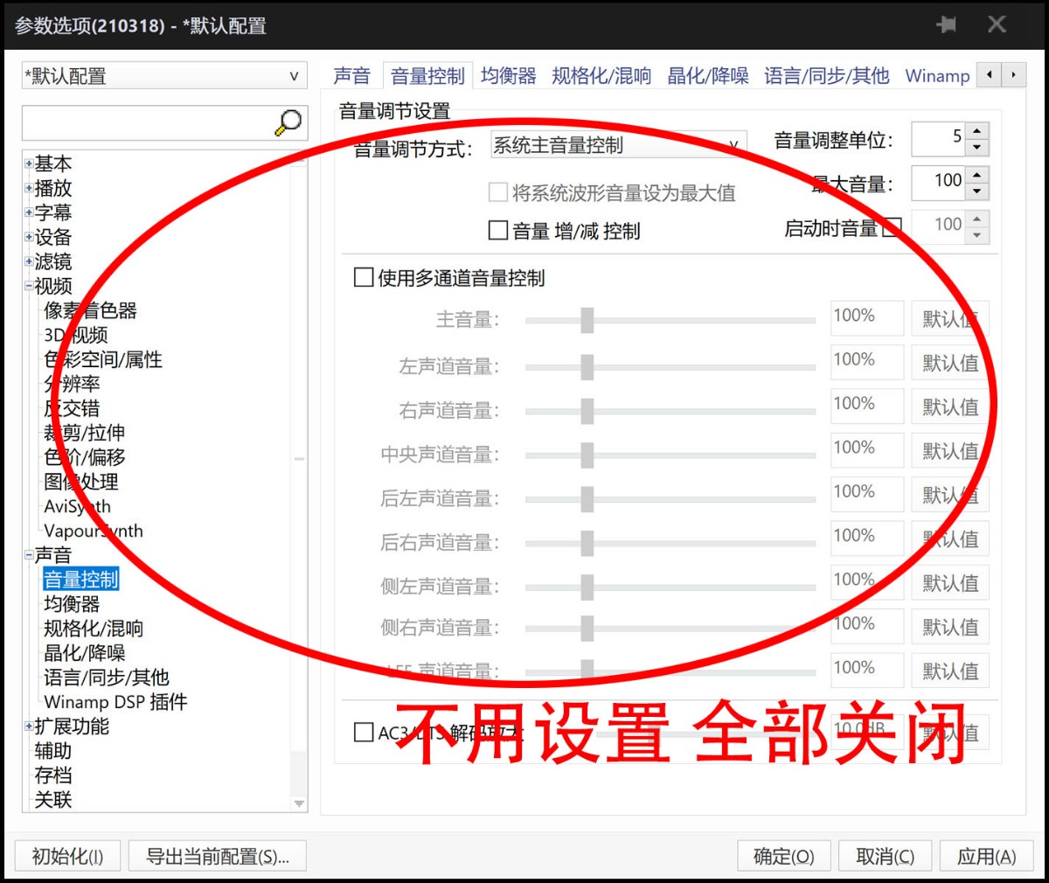Click 导出当前配置(S)... button
This screenshot has height=883, width=1049.
pos(217,856)
